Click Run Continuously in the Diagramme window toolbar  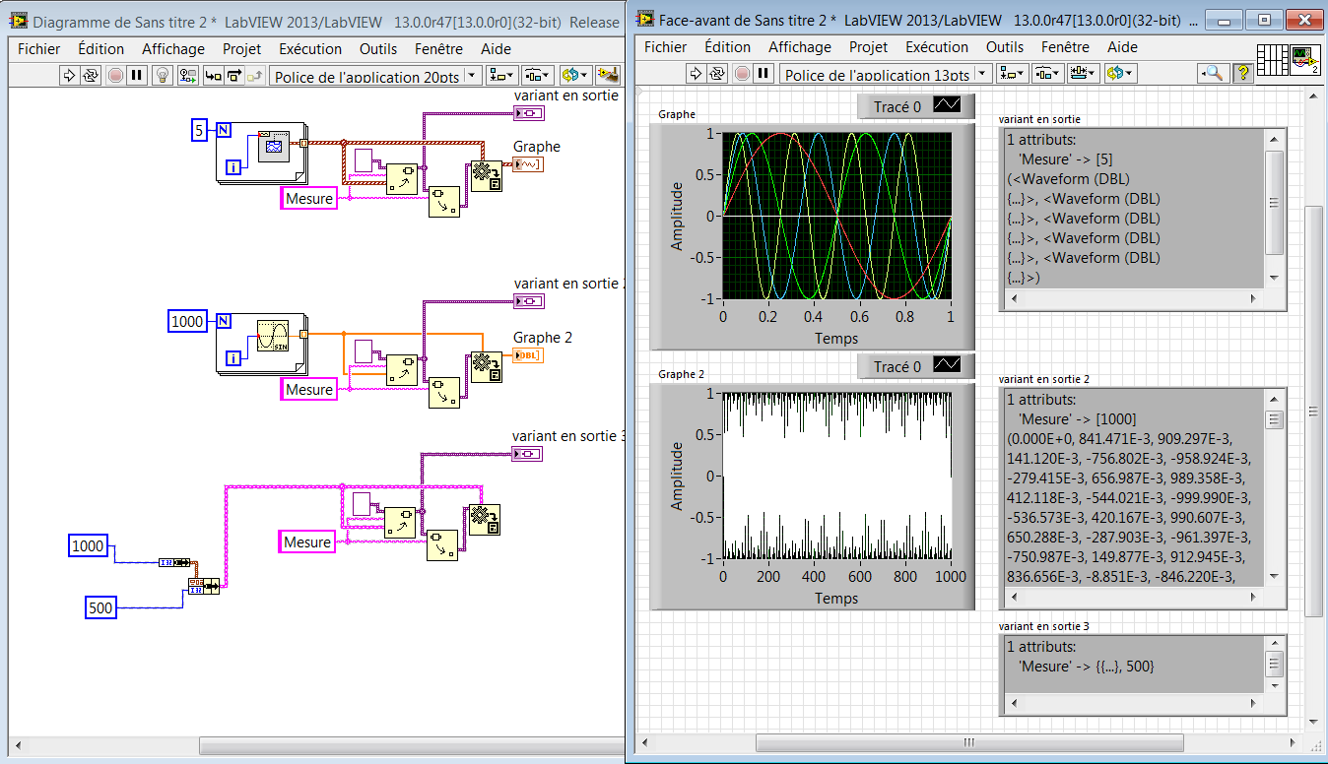tap(92, 75)
